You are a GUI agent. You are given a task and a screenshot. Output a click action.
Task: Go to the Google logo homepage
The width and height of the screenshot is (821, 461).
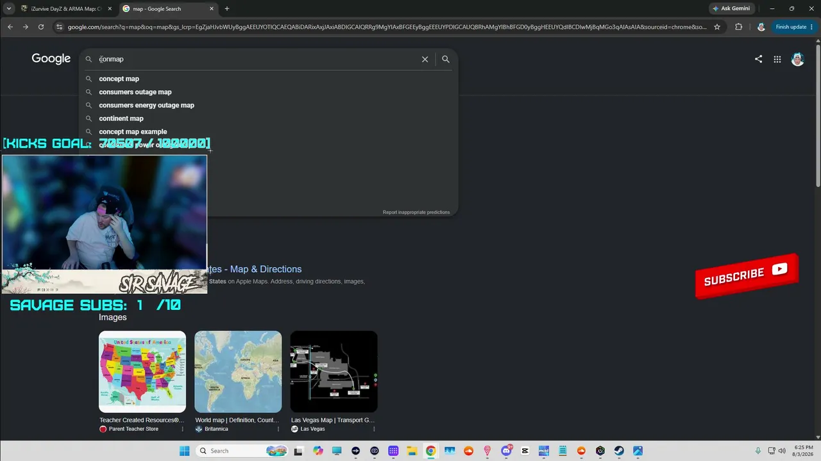tap(51, 59)
